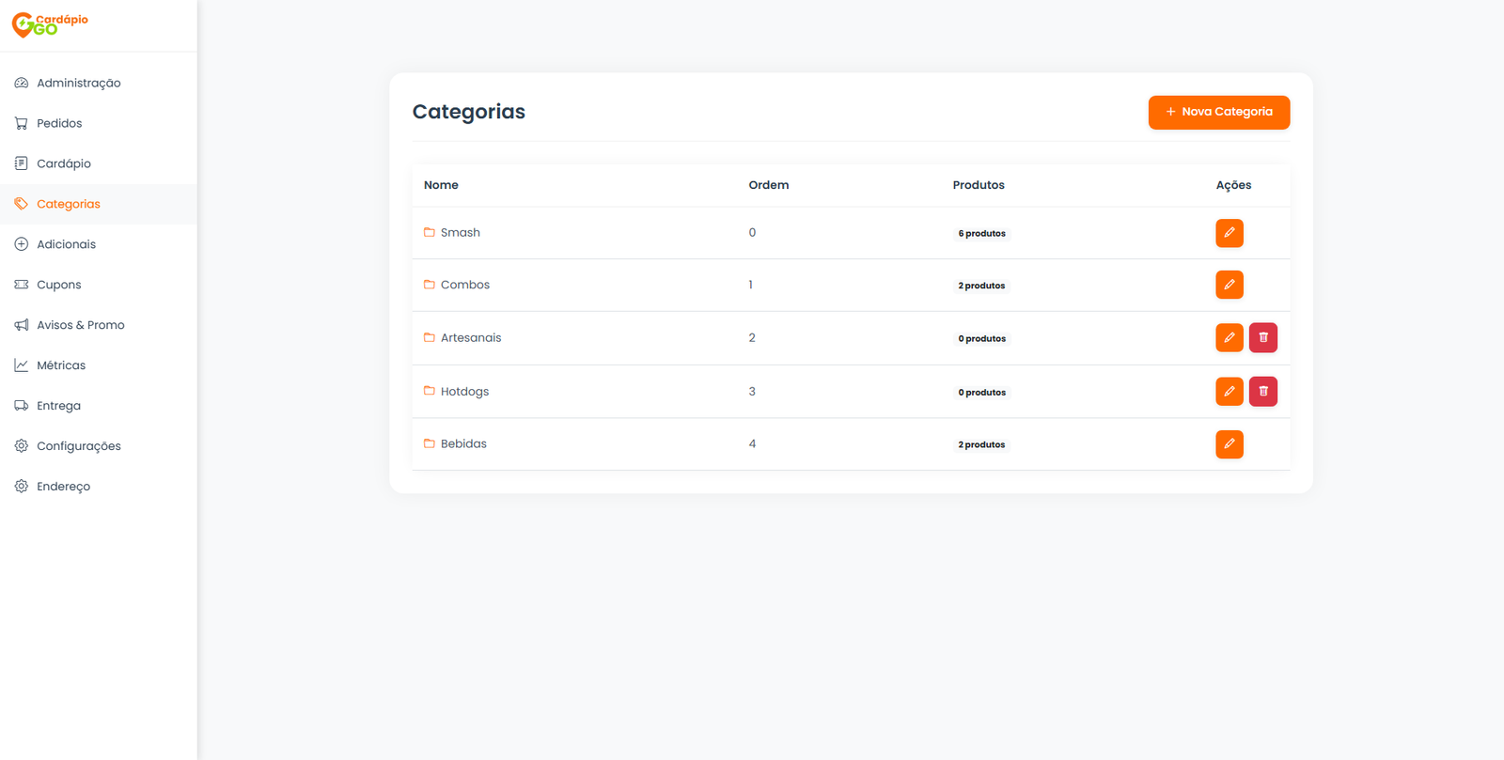Open the Administração menu item
Image resolution: width=1504 pixels, height=760 pixels.
[x=78, y=83]
